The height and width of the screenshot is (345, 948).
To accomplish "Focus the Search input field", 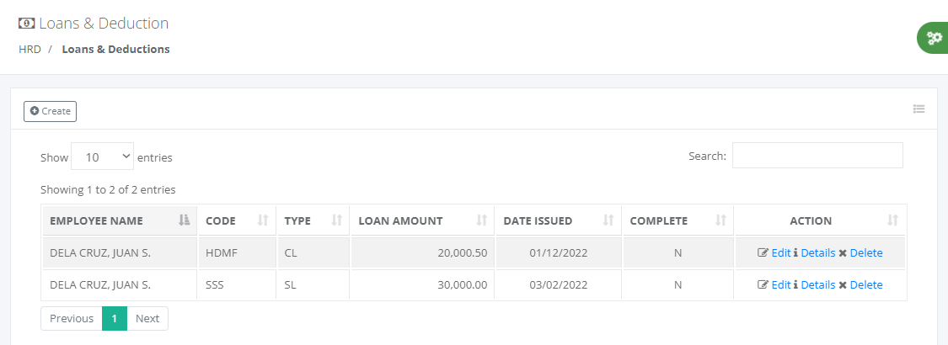I will pyautogui.click(x=817, y=156).
